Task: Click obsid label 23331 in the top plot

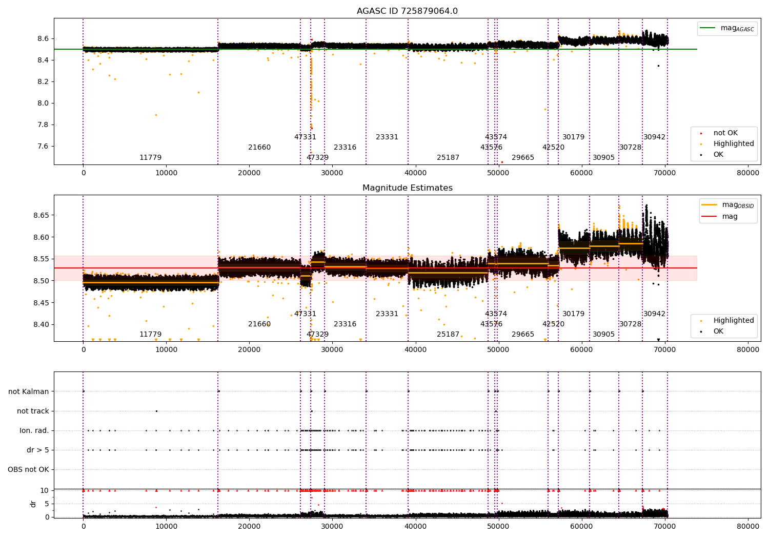Action: coord(387,137)
